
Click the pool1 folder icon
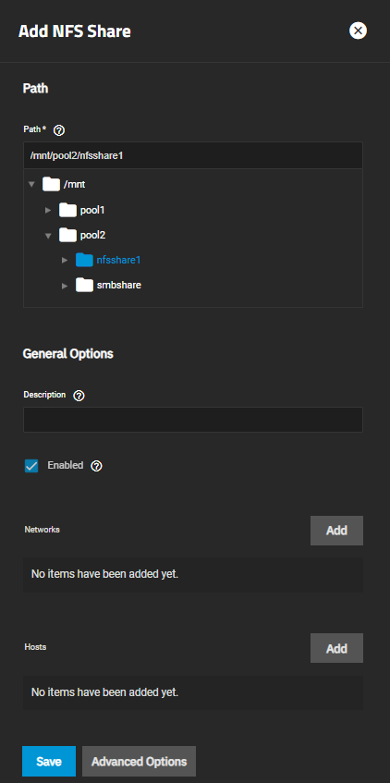point(67,210)
